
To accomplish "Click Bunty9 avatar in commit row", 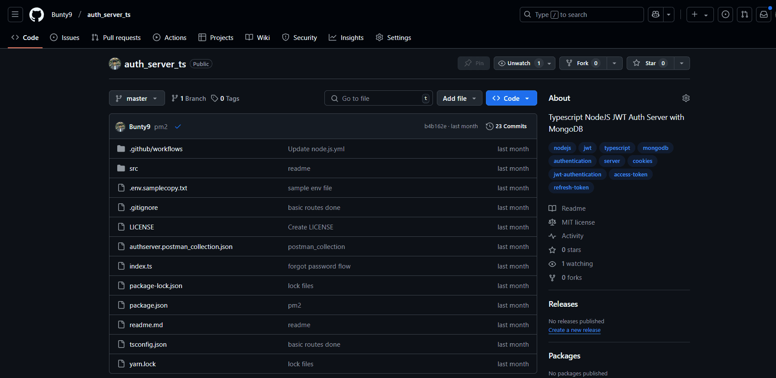I will click(120, 126).
